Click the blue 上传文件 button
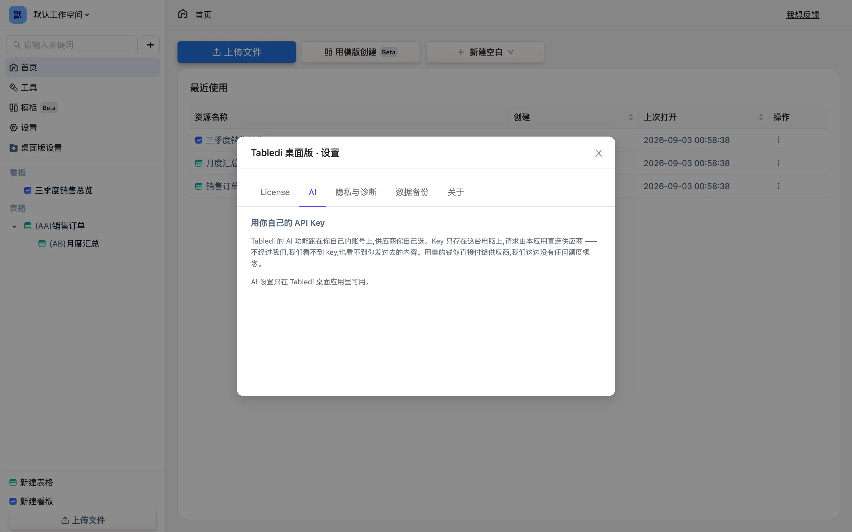852x532 pixels. click(x=237, y=52)
